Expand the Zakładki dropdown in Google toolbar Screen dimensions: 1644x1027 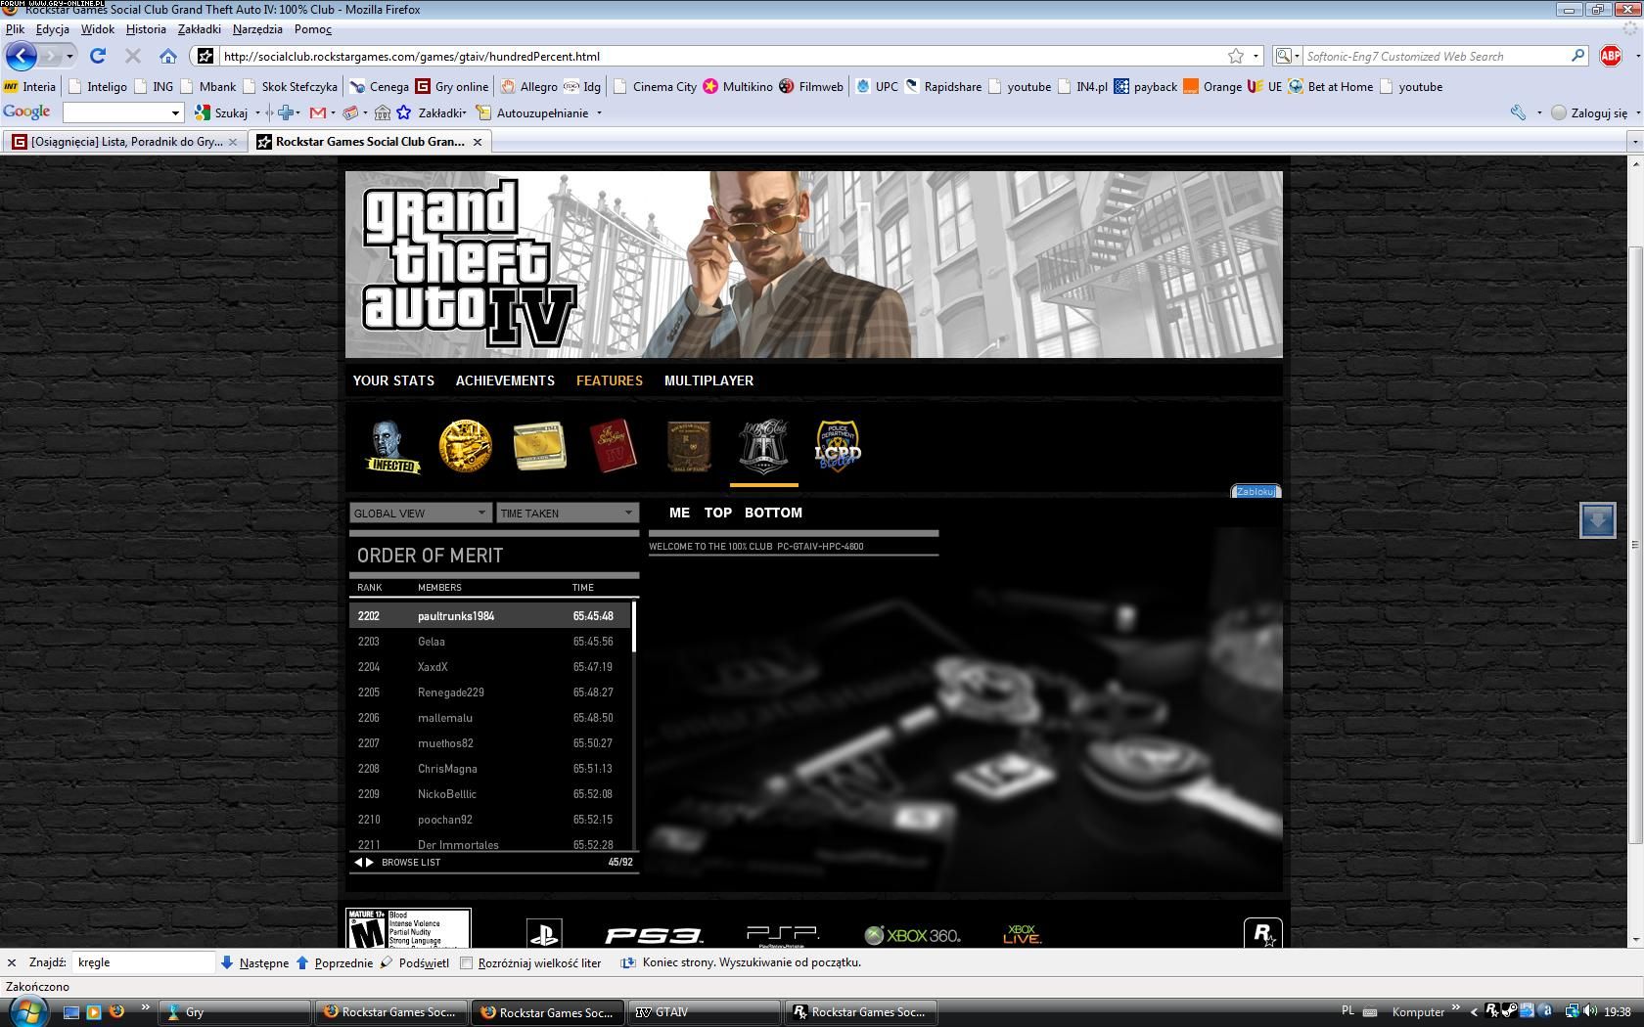pyautogui.click(x=464, y=112)
